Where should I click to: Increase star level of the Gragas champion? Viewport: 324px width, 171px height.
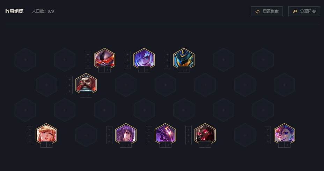(x=89, y=95)
